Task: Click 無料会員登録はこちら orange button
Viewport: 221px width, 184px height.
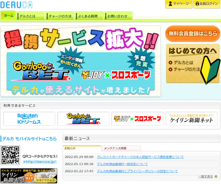Action: click(x=193, y=33)
